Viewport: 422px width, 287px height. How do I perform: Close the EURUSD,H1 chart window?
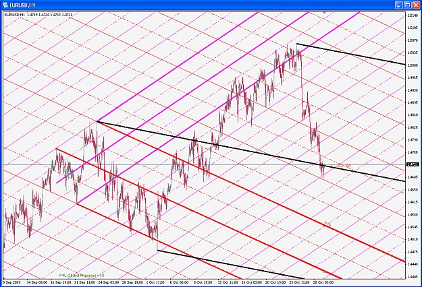(416, 5)
